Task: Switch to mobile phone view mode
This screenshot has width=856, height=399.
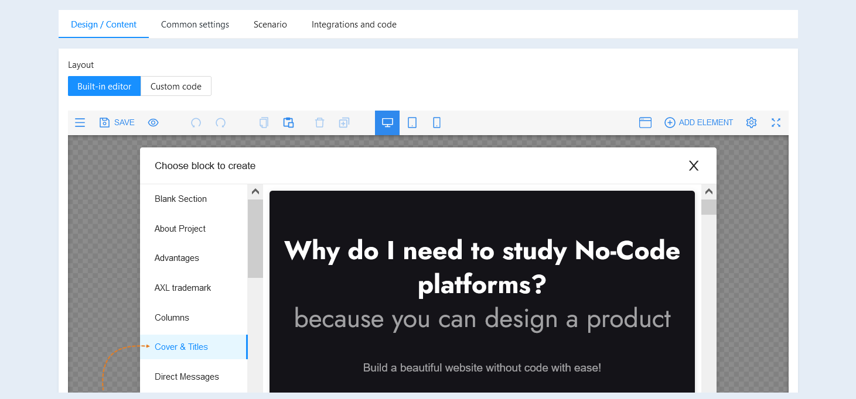Action: pos(436,123)
